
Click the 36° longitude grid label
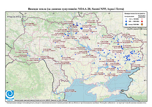109,13
